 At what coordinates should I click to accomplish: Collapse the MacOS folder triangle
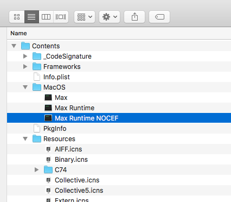click(25, 87)
